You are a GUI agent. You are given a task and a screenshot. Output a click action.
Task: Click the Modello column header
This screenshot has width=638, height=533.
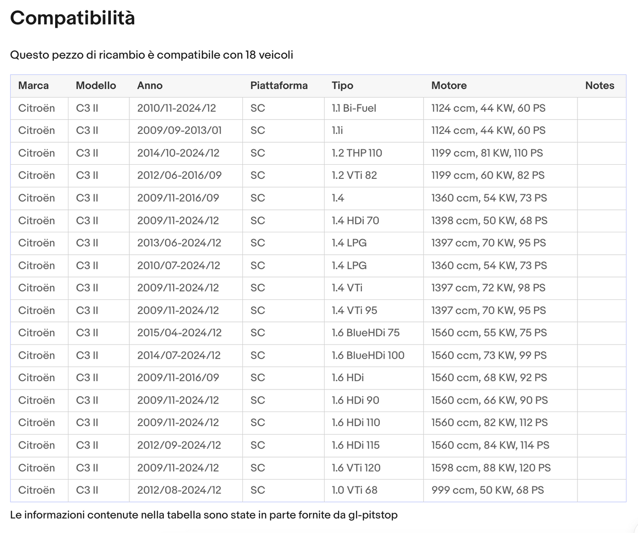pos(96,86)
